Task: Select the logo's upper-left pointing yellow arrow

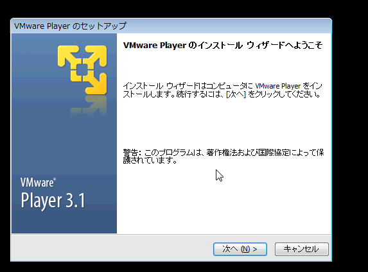Action: [69, 56]
